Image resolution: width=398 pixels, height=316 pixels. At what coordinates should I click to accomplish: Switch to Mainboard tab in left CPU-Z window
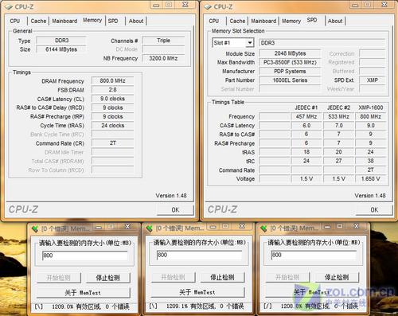(64, 21)
